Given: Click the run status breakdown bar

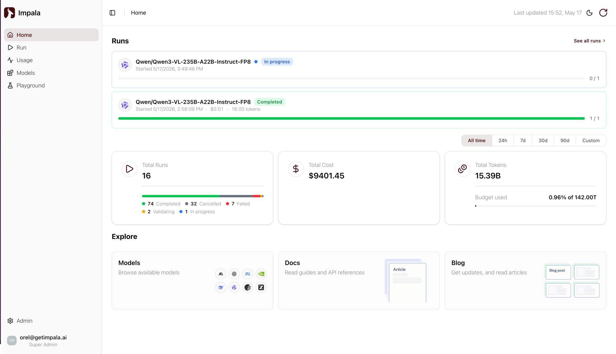Looking at the screenshot, I should [x=203, y=196].
